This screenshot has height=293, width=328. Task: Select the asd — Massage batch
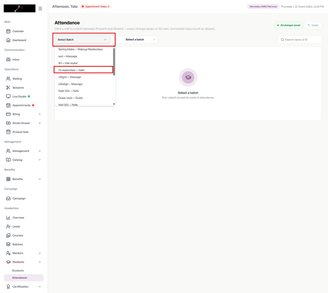click(x=84, y=56)
